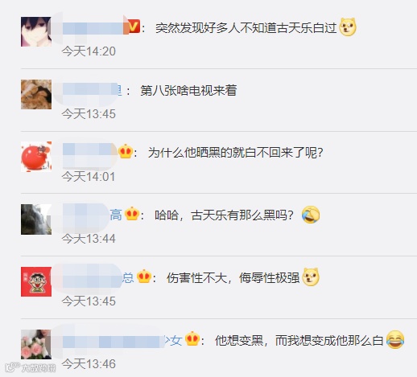Click the username ending in 总
This screenshot has width=417, height=377.
(93, 277)
